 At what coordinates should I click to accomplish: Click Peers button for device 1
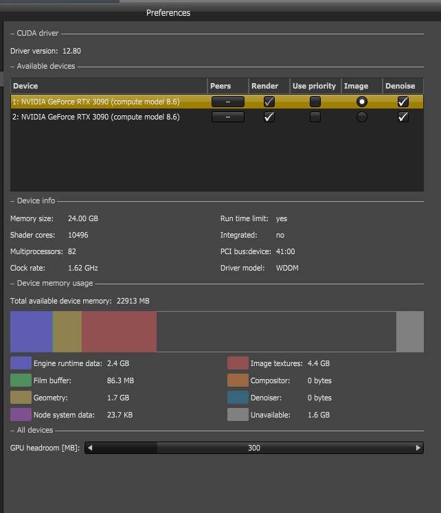coord(228,102)
